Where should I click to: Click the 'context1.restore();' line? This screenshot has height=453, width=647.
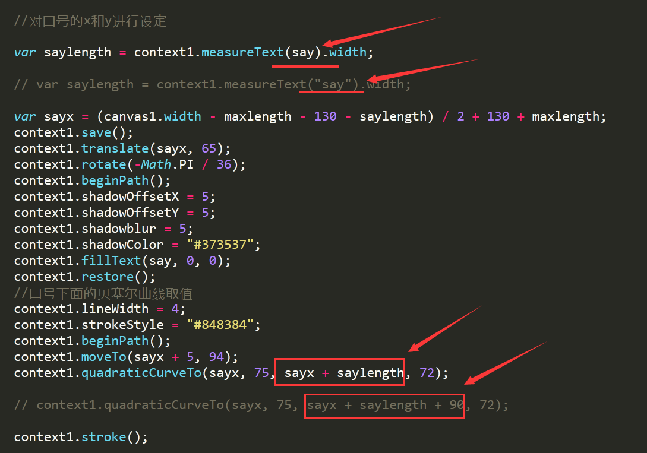click(x=84, y=277)
